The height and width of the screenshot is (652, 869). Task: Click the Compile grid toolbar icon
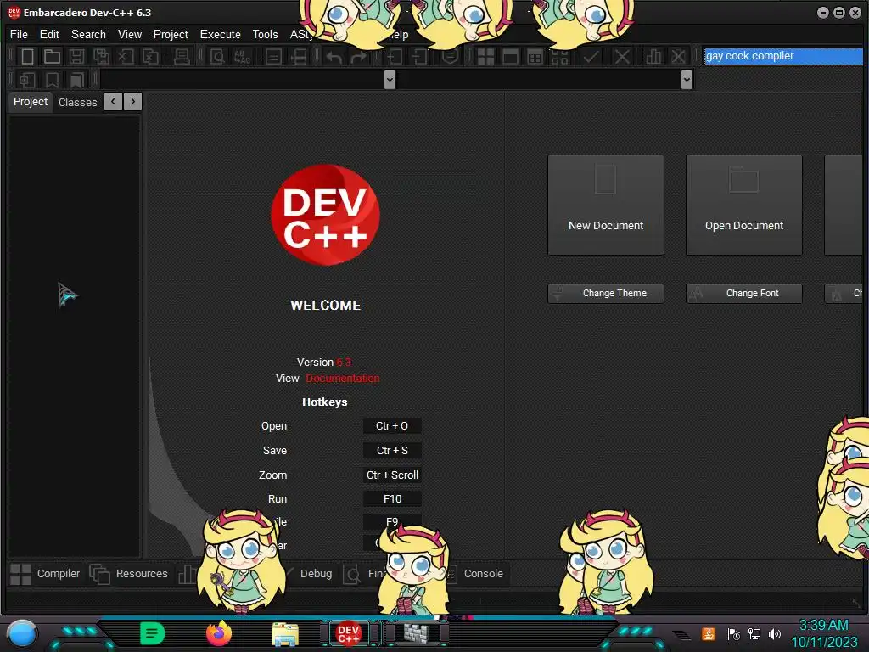[485, 57]
